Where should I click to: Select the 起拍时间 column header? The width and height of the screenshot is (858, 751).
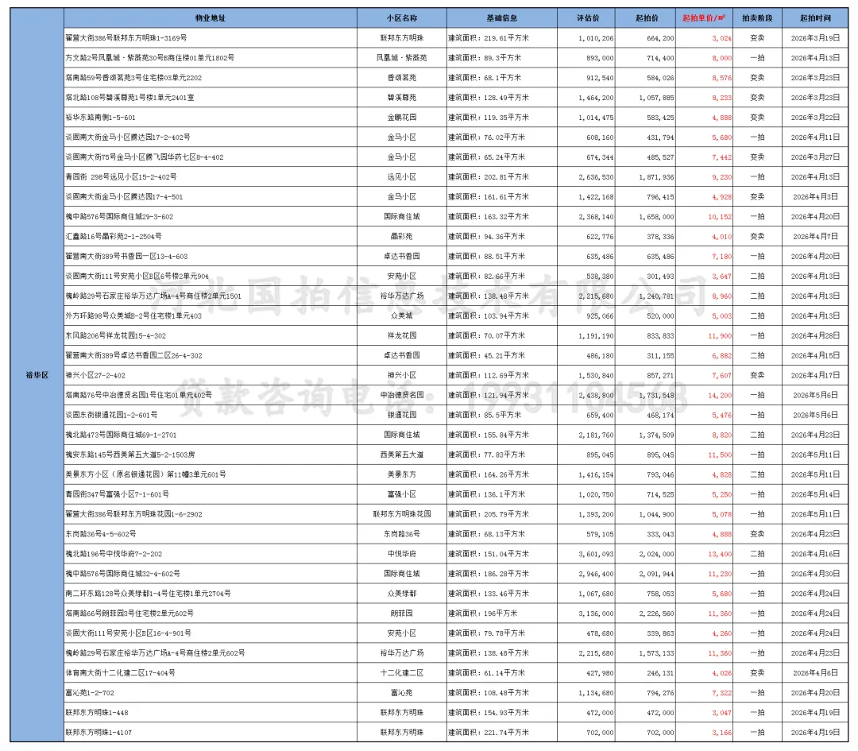tap(815, 18)
